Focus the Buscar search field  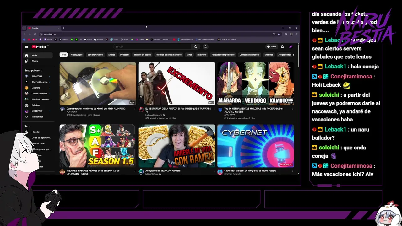153,47
